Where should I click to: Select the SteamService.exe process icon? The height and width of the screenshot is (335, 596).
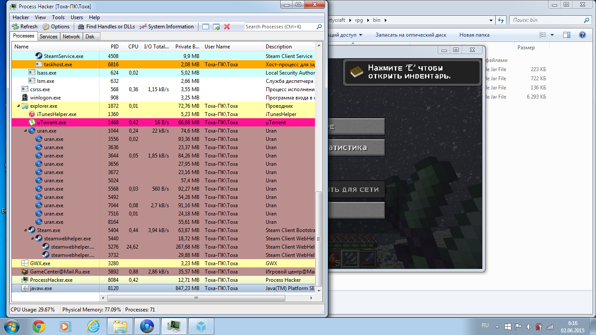click(x=39, y=56)
